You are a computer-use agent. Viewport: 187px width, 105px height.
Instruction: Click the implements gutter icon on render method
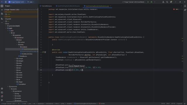pyautogui.click(x=43, y=52)
